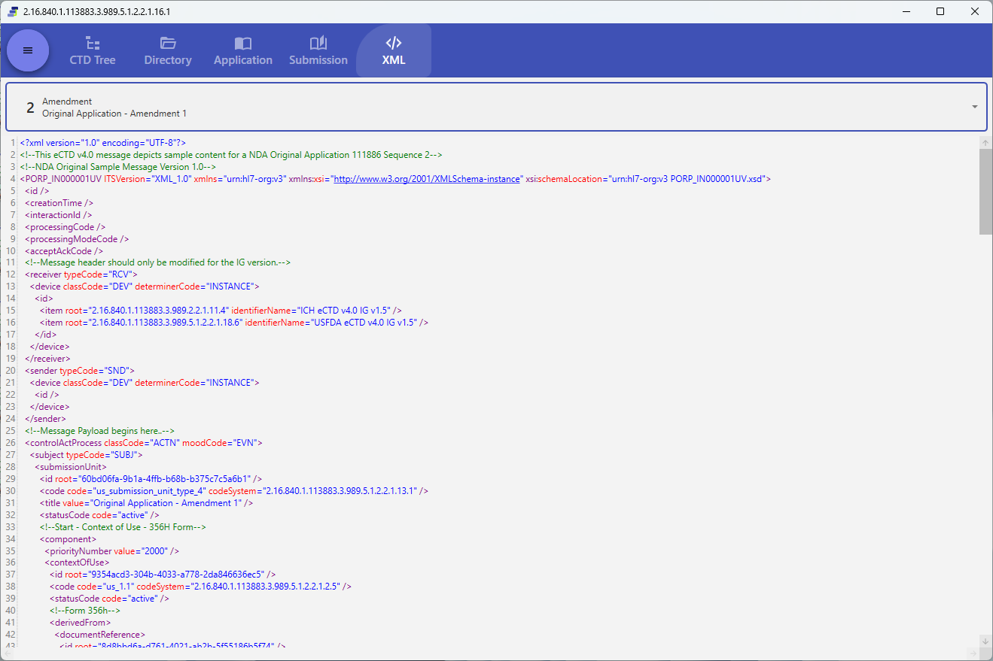Click the 'NDA Original Sample Message Version 1.0' comment
This screenshot has width=993, height=661.
click(x=118, y=167)
